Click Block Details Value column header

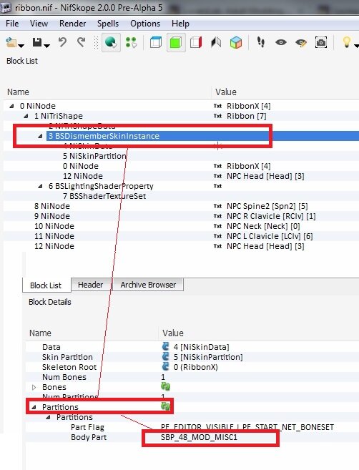(173, 333)
